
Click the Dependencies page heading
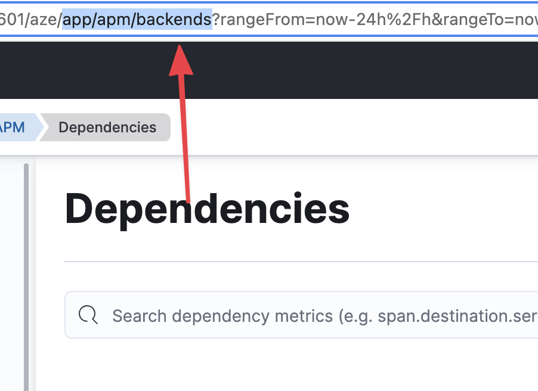(207, 208)
